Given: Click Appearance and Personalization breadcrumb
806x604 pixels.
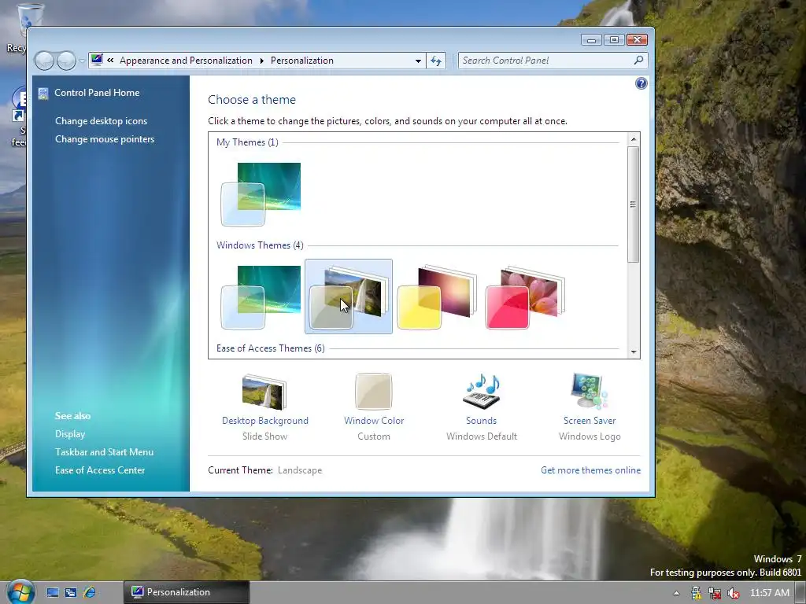Looking at the screenshot, I should (186, 61).
